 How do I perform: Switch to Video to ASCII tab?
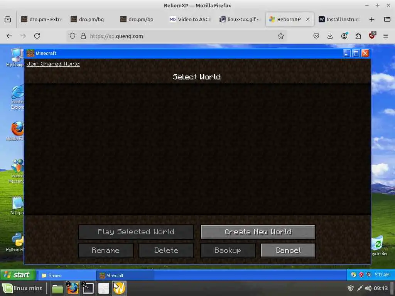point(190,19)
